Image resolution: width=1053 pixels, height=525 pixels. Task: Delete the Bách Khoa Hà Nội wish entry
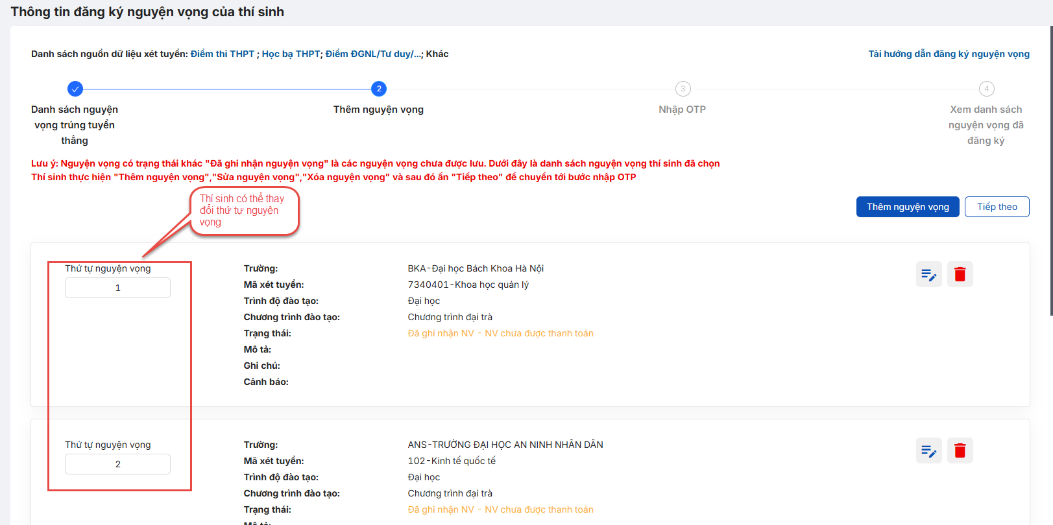point(960,274)
